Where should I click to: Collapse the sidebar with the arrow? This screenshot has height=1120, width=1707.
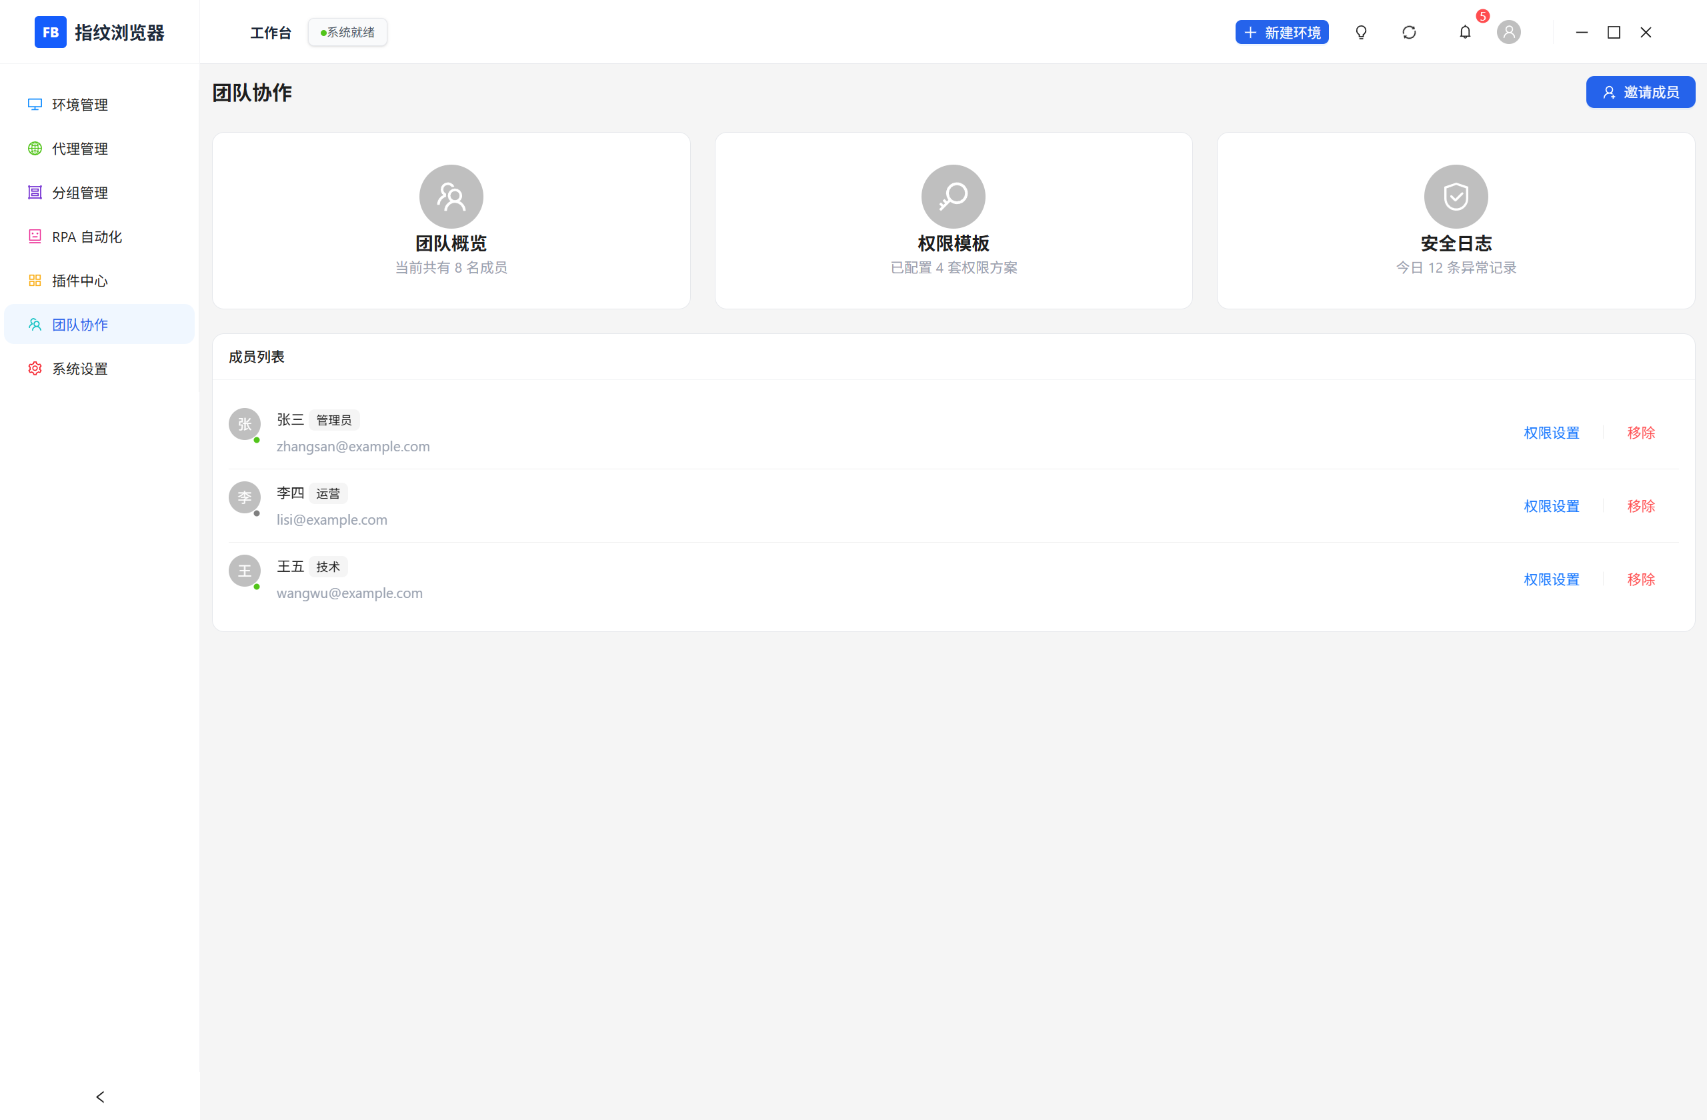[x=100, y=1097]
